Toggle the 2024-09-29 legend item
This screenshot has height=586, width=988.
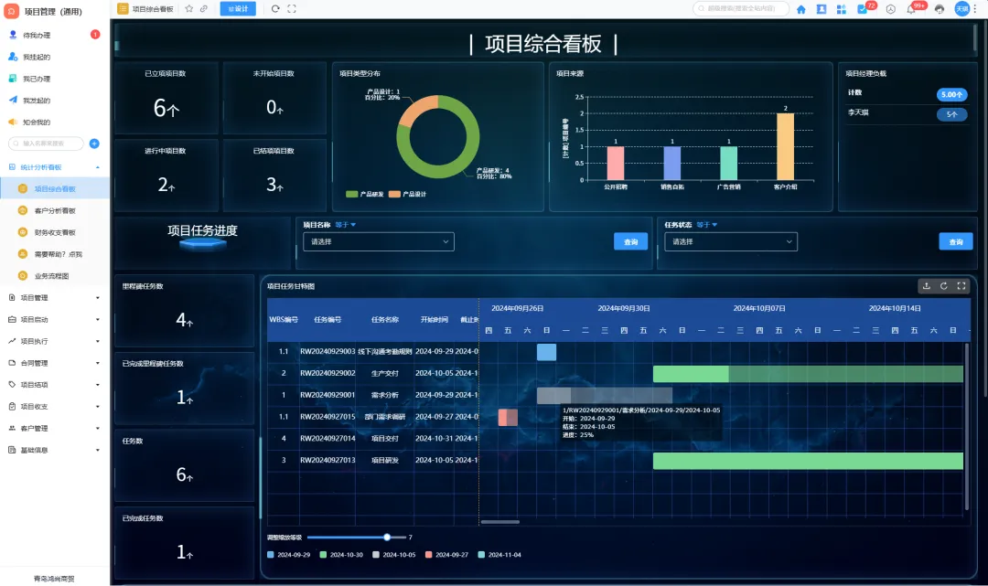tap(289, 555)
